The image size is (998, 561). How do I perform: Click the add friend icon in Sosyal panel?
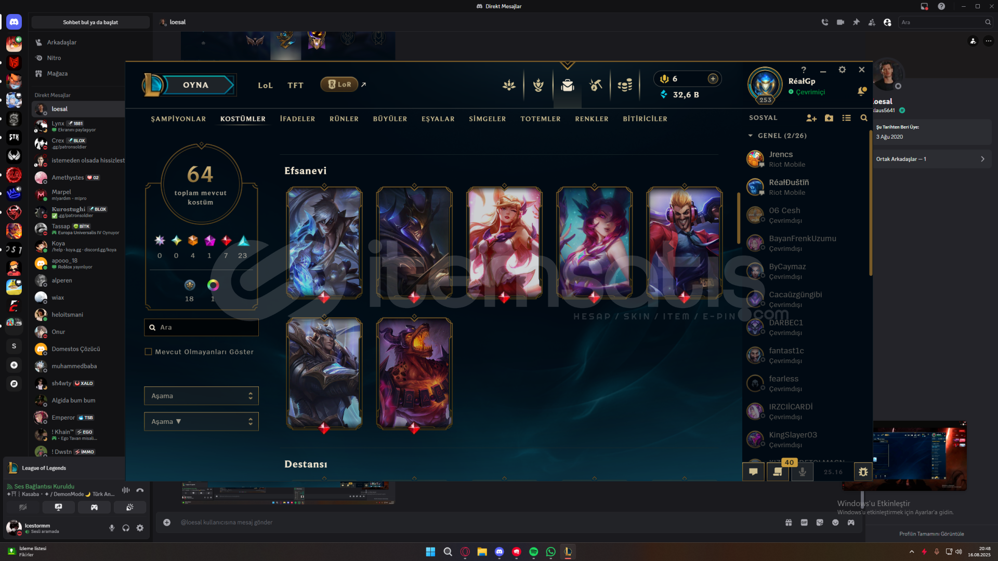[x=811, y=118]
